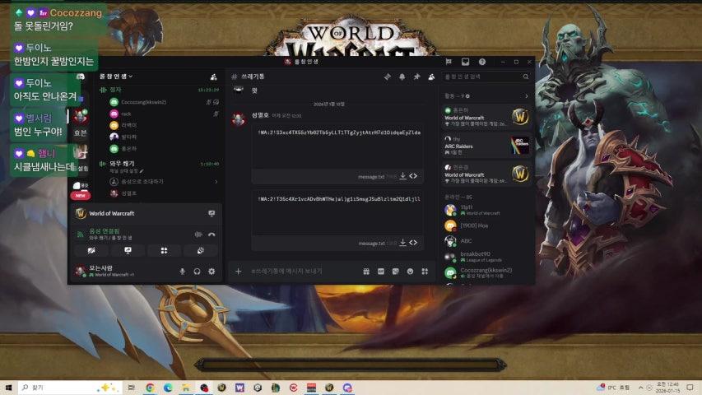Toggle the camera button in voice panel
This screenshot has height=395, width=702.
tap(91, 251)
